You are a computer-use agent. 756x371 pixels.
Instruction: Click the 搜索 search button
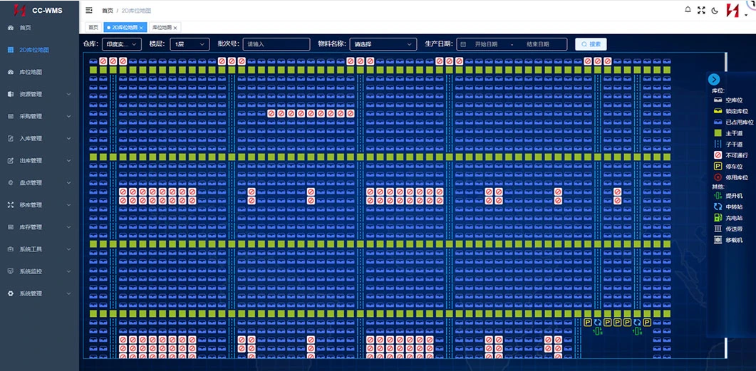coord(591,44)
